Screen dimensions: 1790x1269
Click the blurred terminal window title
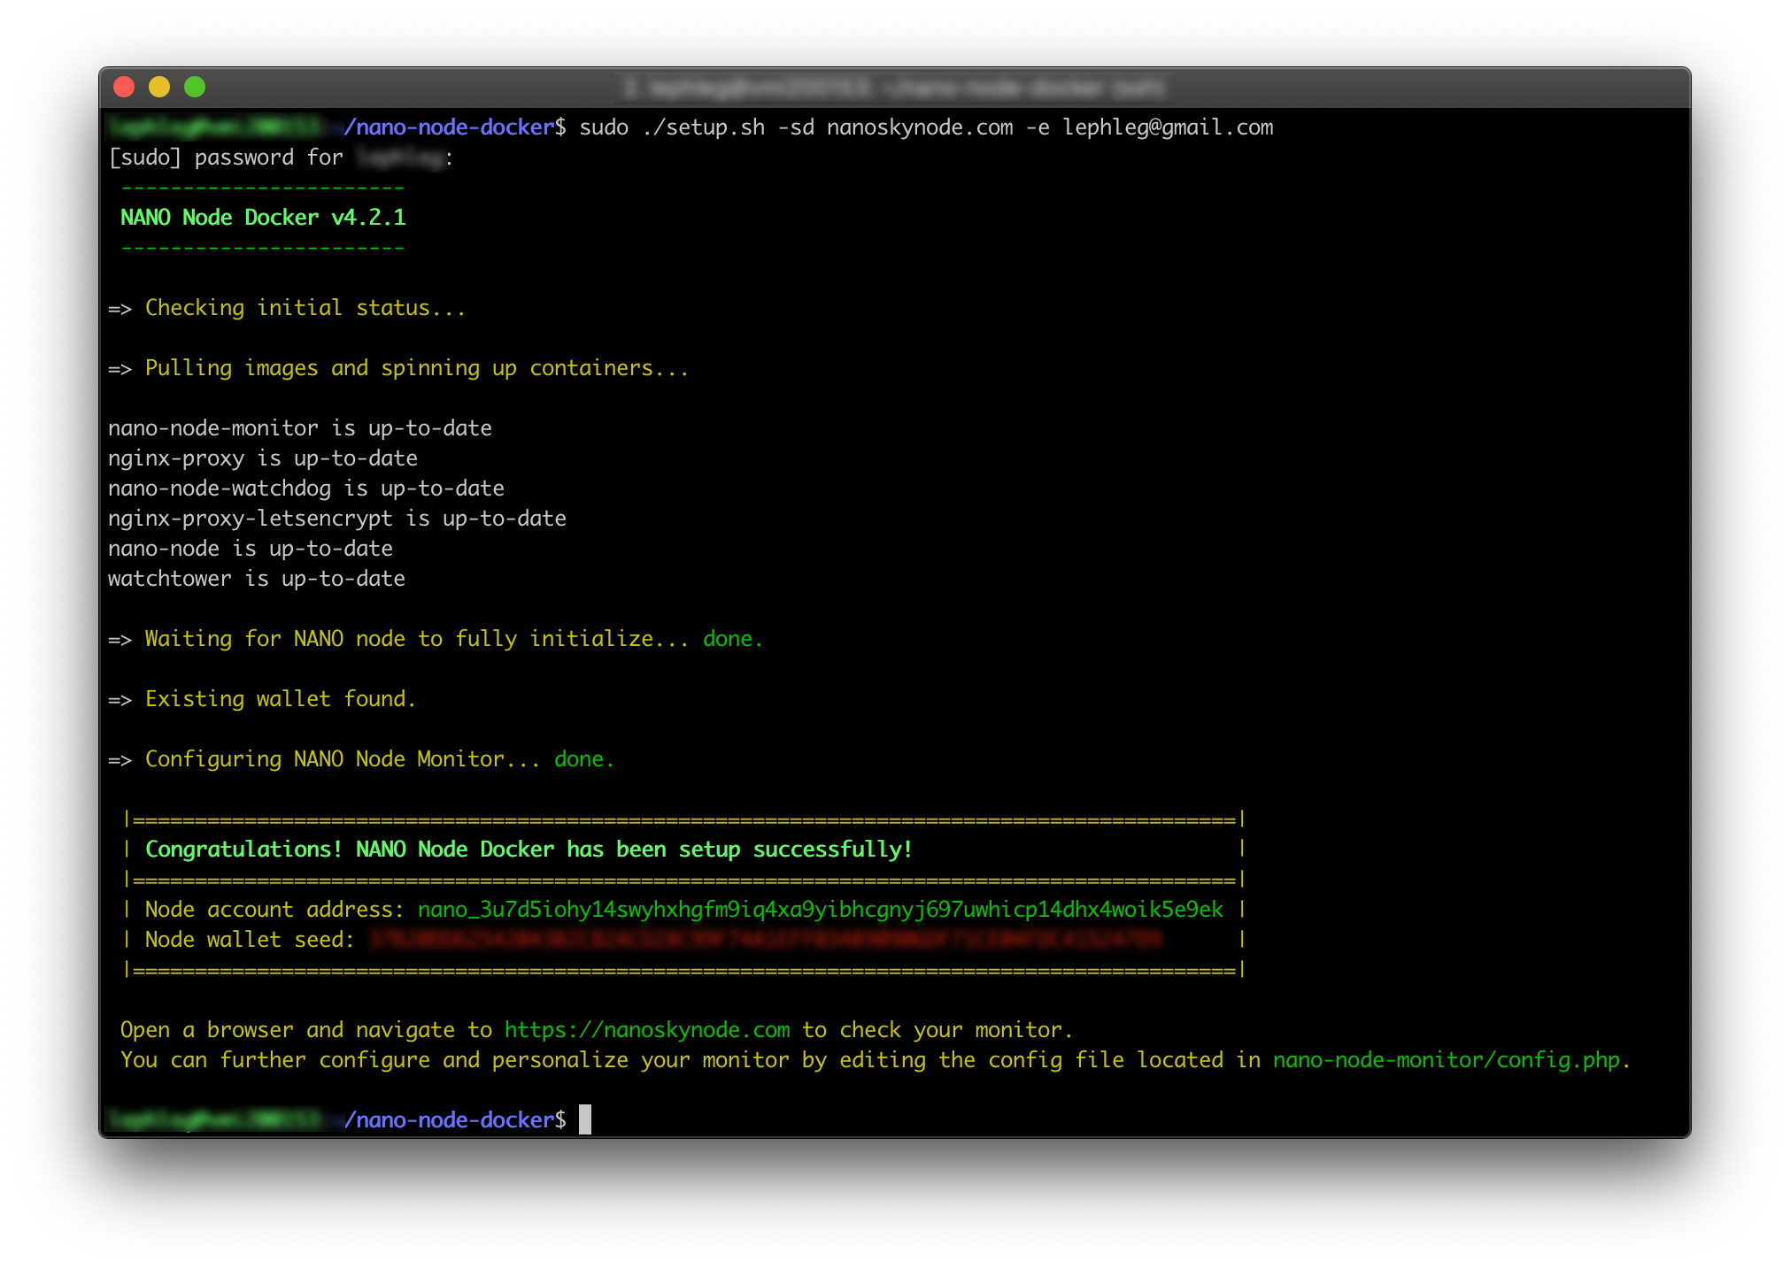(894, 88)
